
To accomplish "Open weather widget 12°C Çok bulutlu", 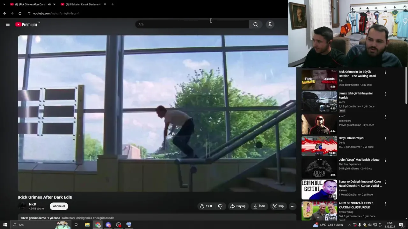I will [328, 225].
